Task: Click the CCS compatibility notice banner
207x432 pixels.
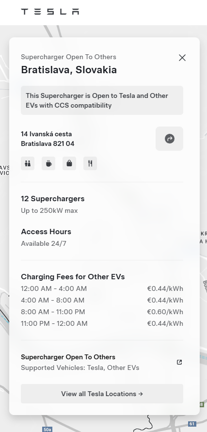Action: [102, 100]
